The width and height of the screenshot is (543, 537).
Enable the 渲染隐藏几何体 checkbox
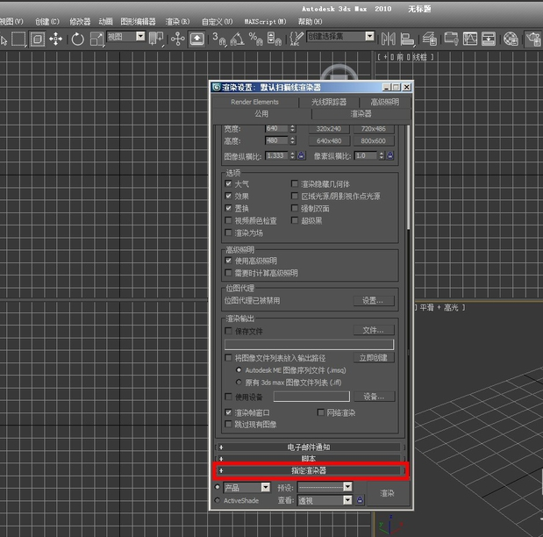(x=295, y=183)
